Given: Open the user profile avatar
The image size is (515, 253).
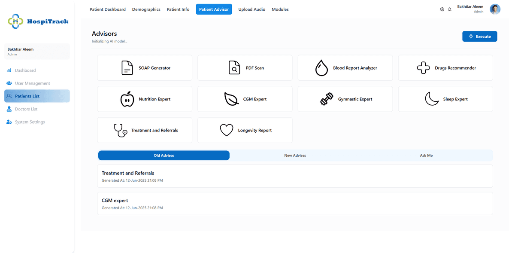Looking at the screenshot, I should (x=495, y=9).
